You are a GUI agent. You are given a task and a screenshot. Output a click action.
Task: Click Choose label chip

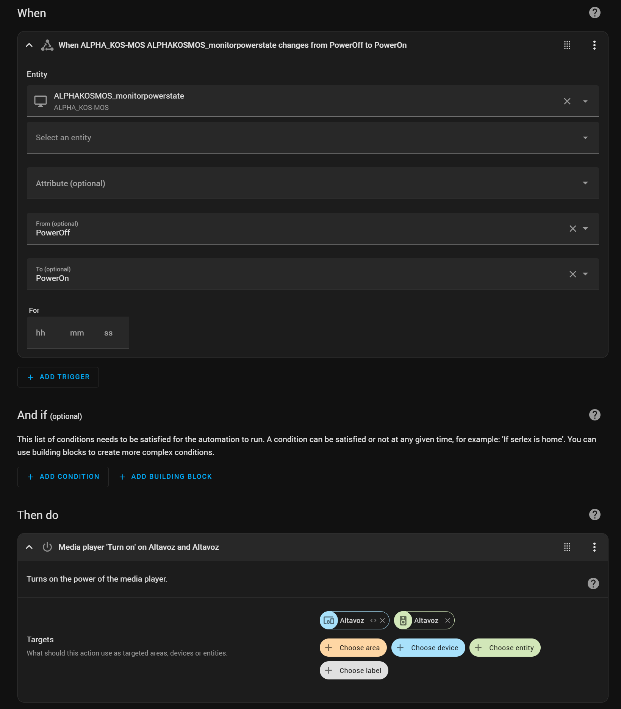pos(354,670)
